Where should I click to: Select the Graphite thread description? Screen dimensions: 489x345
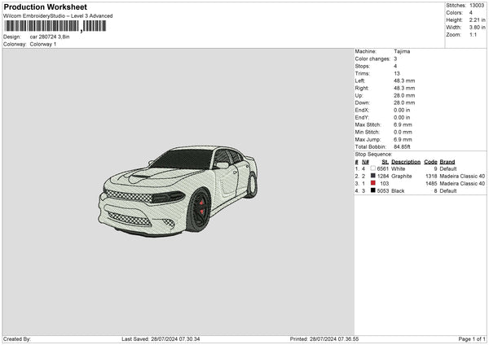(402, 177)
